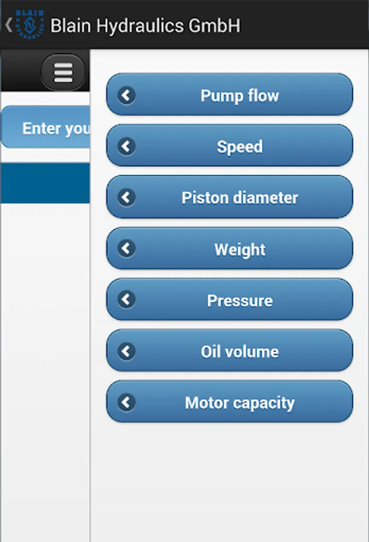Click the arrow icon on Pressure
Viewport: 369px width, 542px height.
point(127,299)
